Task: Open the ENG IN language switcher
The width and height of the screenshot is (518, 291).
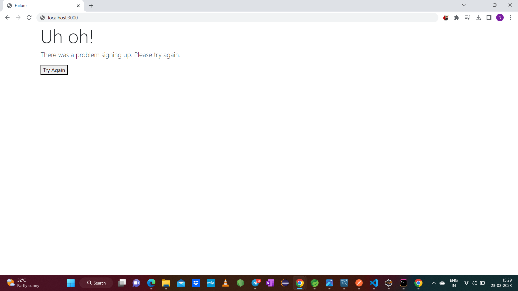Action: coord(454,283)
